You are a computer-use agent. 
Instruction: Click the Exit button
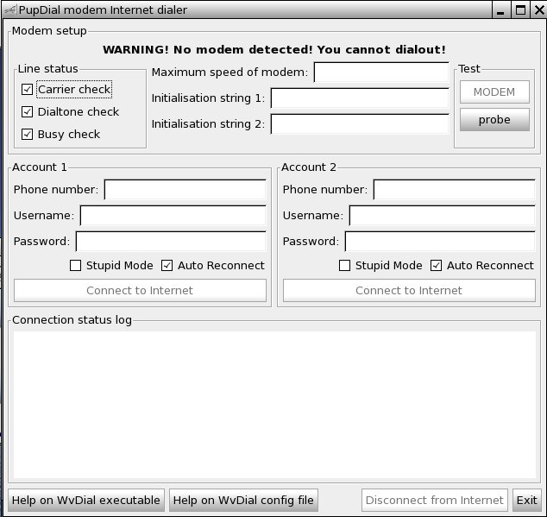pos(526,500)
